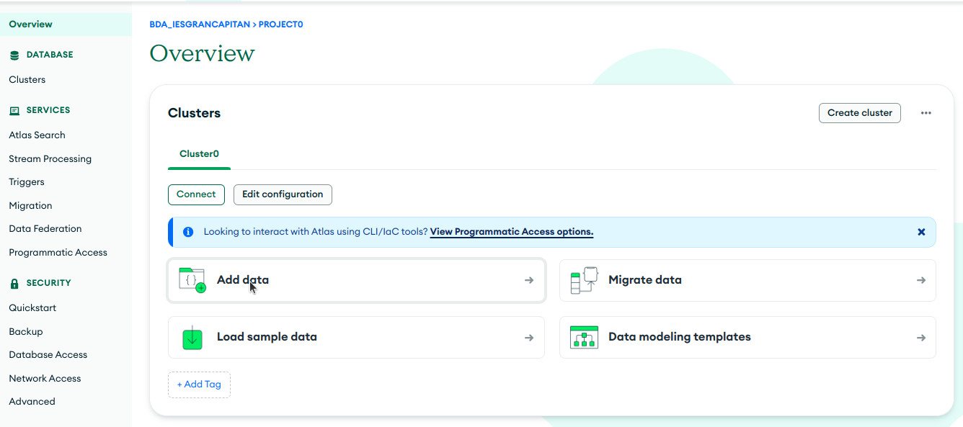The height and width of the screenshot is (427, 963).
Task: Dismiss the Programmatic Access banner with X
Action: click(921, 232)
